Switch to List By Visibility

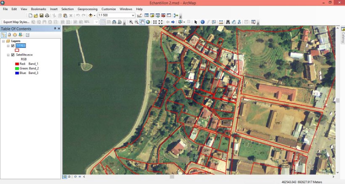click(x=15, y=35)
